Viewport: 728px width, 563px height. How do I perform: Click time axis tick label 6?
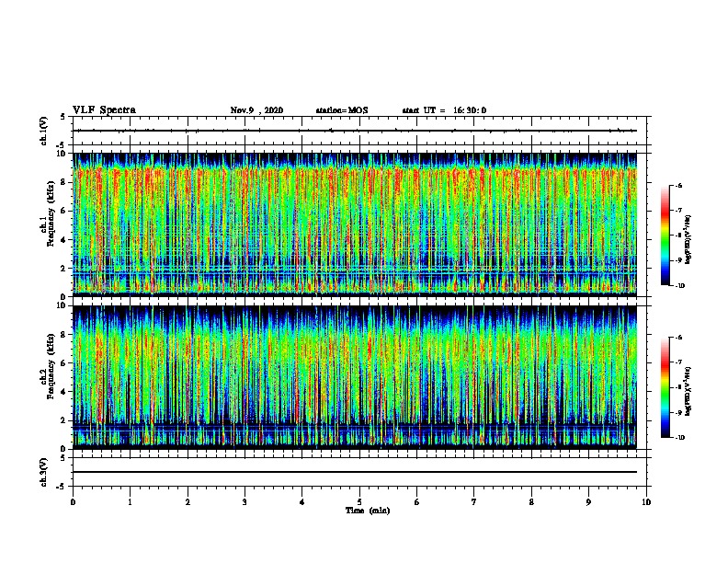416,502
